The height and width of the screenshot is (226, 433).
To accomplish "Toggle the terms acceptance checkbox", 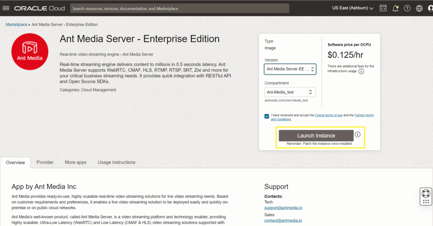I will point(267,116).
